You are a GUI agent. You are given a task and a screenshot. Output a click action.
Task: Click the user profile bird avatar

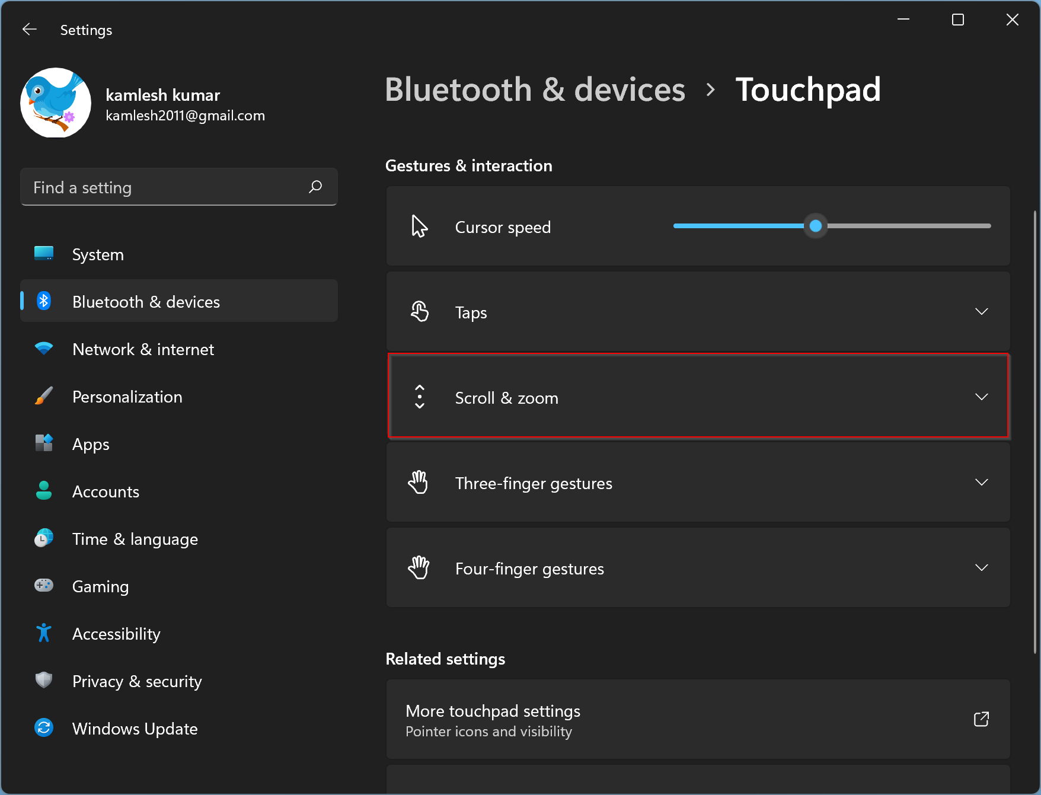(x=56, y=103)
